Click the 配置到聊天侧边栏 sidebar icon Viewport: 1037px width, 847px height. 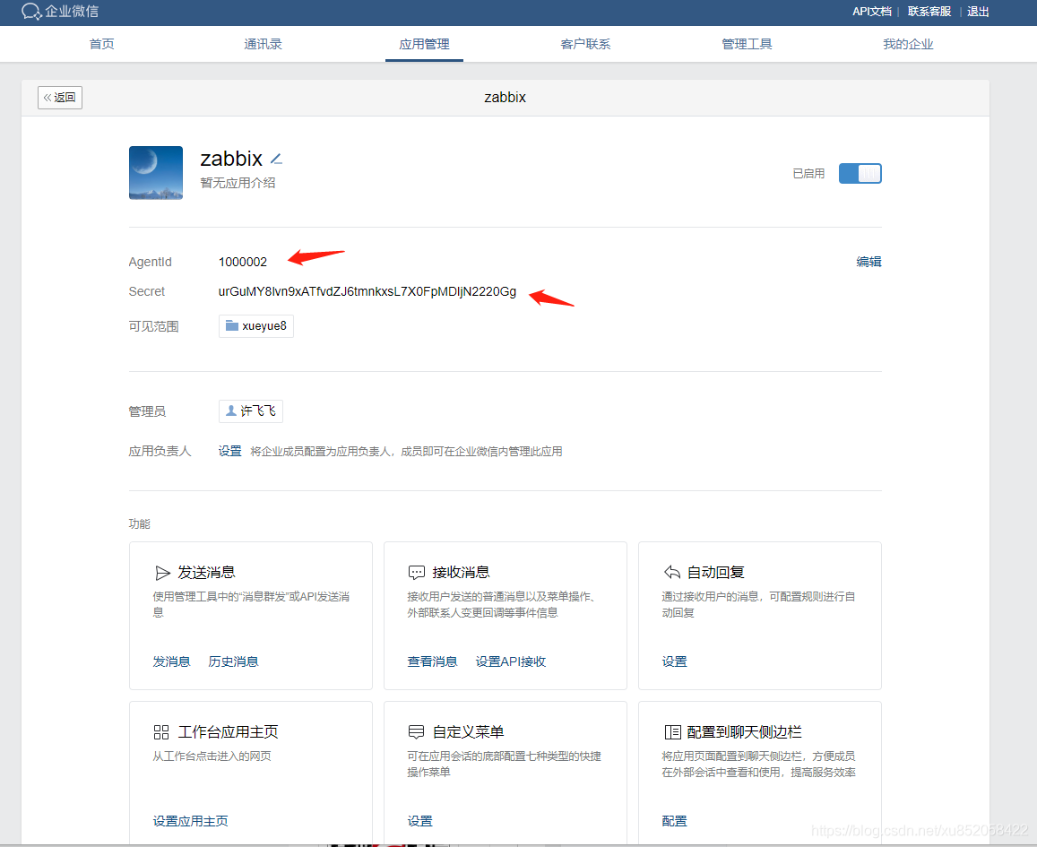click(672, 732)
